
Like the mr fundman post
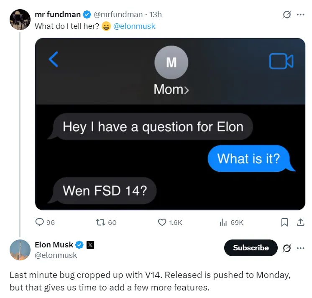pyautogui.click(x=162, y=223)
